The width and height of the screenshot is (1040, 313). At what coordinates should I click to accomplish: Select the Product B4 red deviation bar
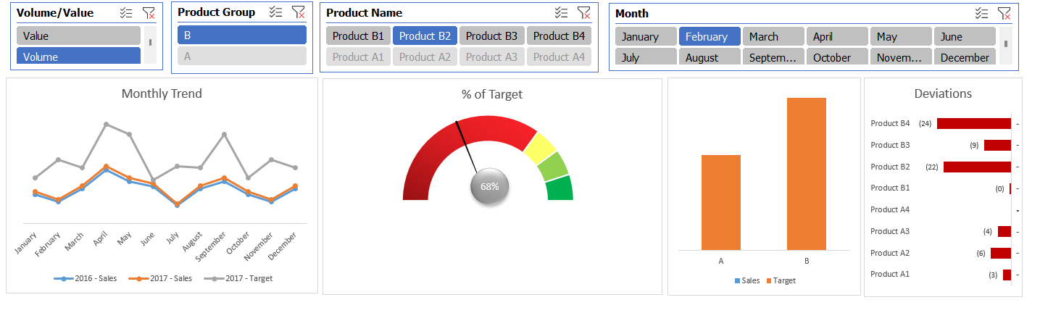point(973,124)
